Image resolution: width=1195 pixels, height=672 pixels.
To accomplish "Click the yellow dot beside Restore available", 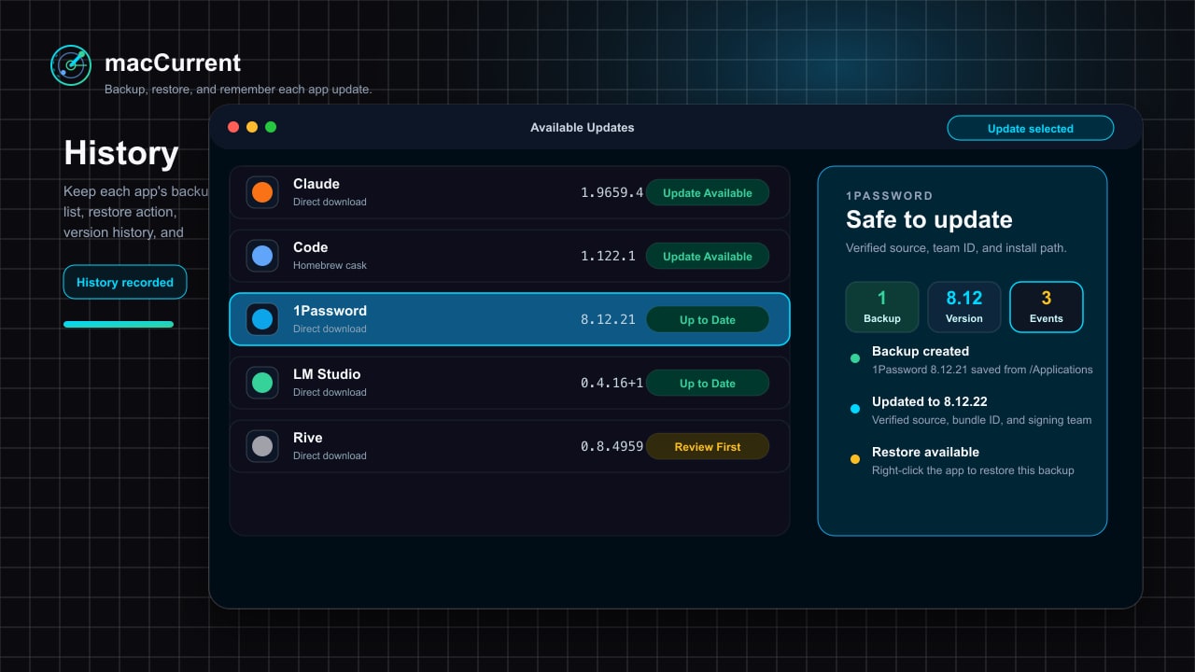I will [x=855, y=459].
